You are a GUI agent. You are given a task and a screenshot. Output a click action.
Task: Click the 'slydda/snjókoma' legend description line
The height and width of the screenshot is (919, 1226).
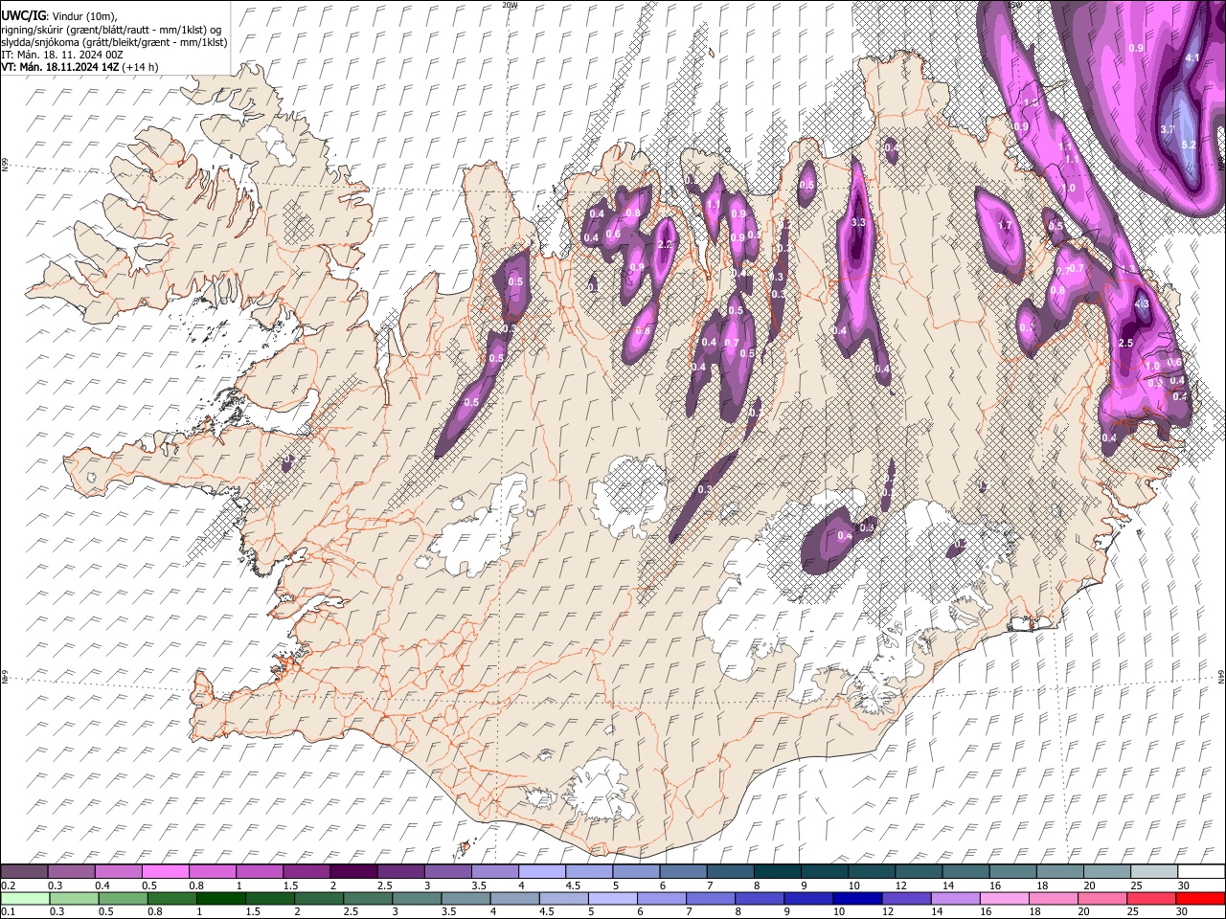point(113,42)
